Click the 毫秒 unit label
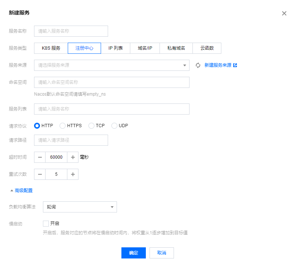The image size is (295, 267). tap(84, 157)
